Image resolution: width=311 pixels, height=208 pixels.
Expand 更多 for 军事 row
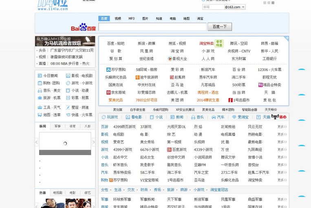[x=282, y=199]
